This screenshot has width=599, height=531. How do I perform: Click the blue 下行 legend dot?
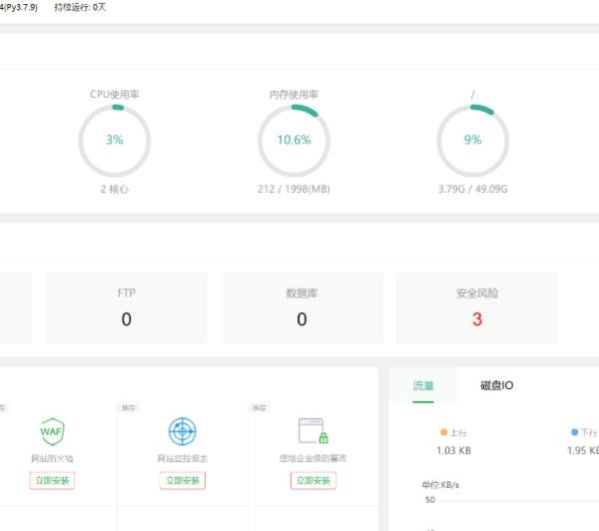coord(574,433)
